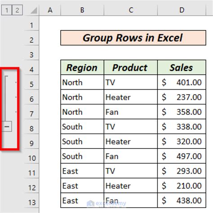Select row 3 header

pyautogui.click(x=31, y=53)
